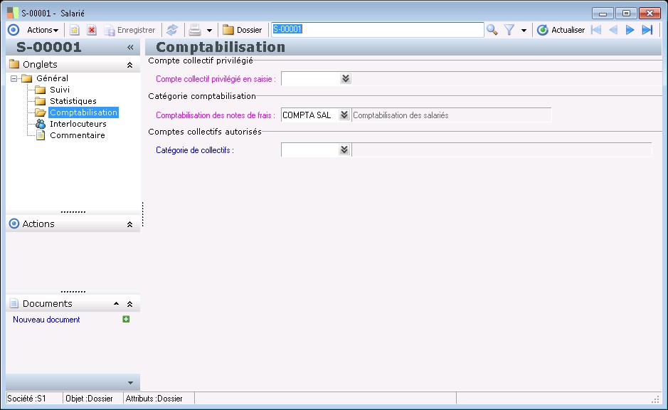Image resolution: width=668 pixels, height=410 pixels.
Task: Select the Général tree item
Action: [52, 78]
